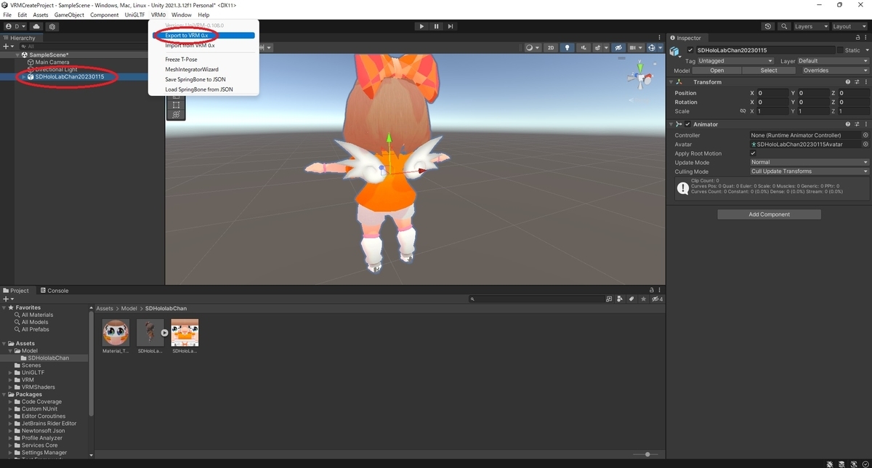
Task: Toggle the Animator enabled checkbox
Action: tap(687, 124)
